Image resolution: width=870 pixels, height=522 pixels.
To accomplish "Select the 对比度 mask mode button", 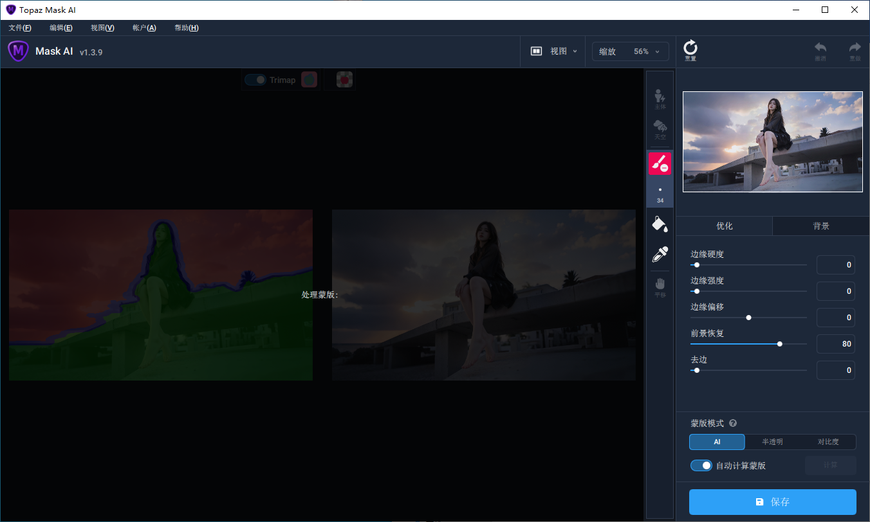I will point(828,442).
